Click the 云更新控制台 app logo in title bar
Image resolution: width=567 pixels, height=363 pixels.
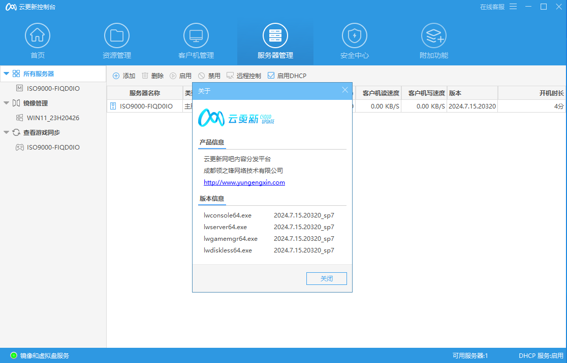pyautogui.click(x=11, y=7)
